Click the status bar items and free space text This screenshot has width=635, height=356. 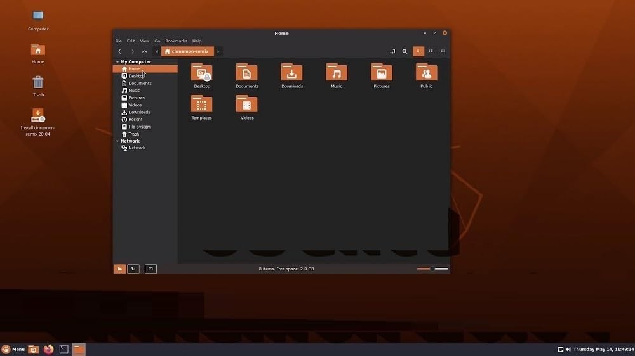[x=286, y=269]
